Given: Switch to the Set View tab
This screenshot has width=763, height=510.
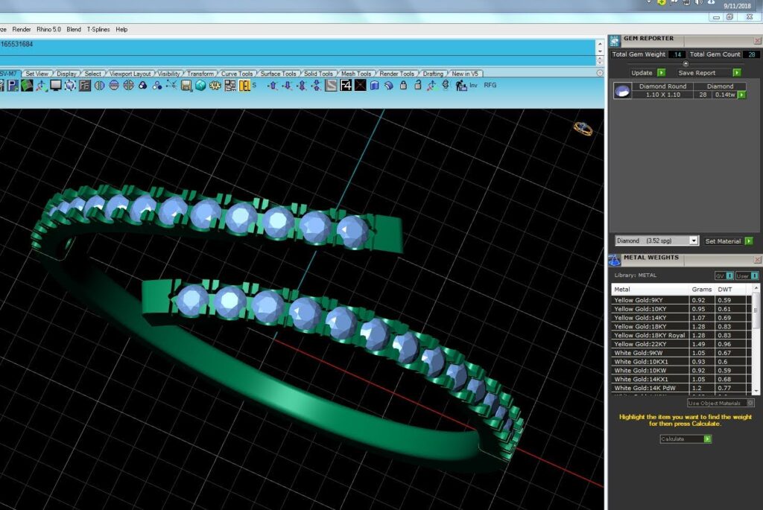Looking at the screenshot, I should [x=37, y=74].
